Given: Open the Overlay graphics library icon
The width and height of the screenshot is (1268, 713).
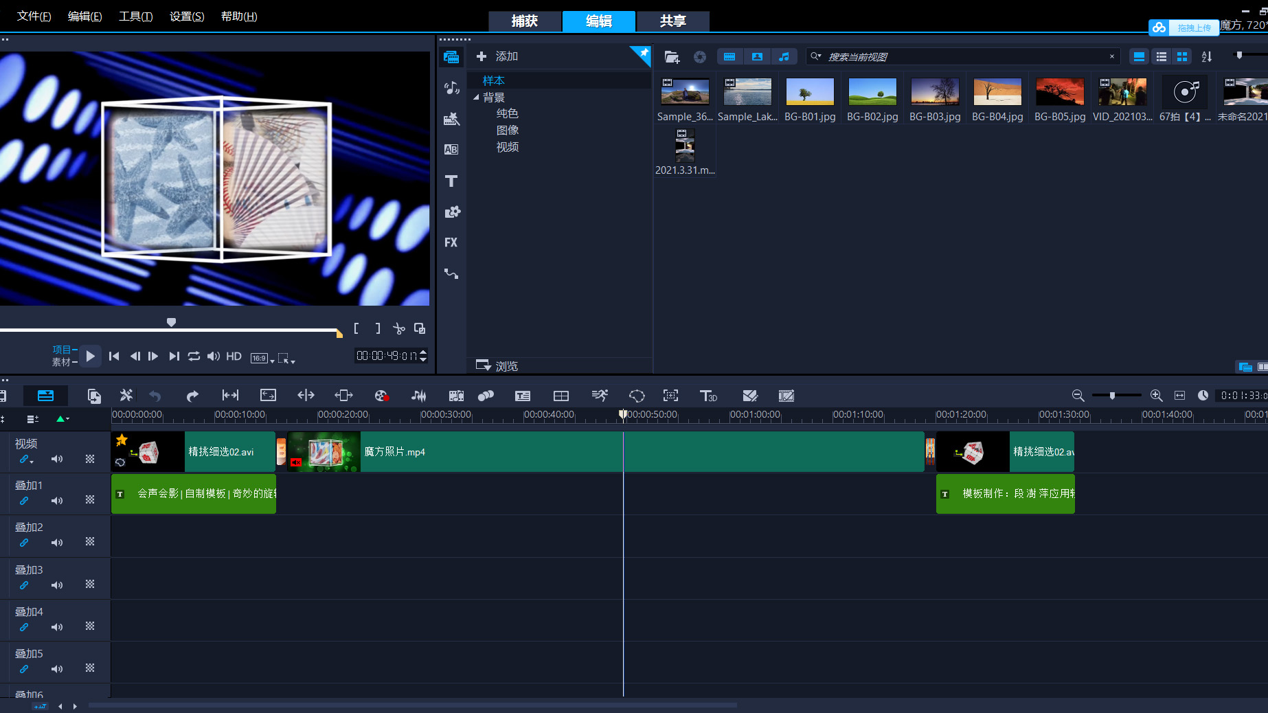Looking at the screenshot, I should [x=451, y=212].
